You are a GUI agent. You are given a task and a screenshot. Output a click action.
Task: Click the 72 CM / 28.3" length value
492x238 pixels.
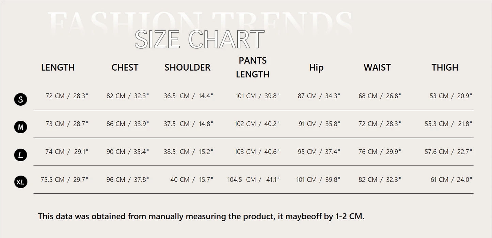[x=67, y=96]
